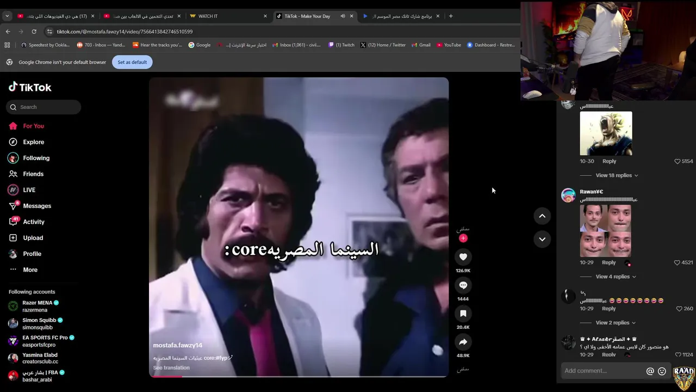
Task: Open the mention @ icon in comment box
Action: point(650,371)
